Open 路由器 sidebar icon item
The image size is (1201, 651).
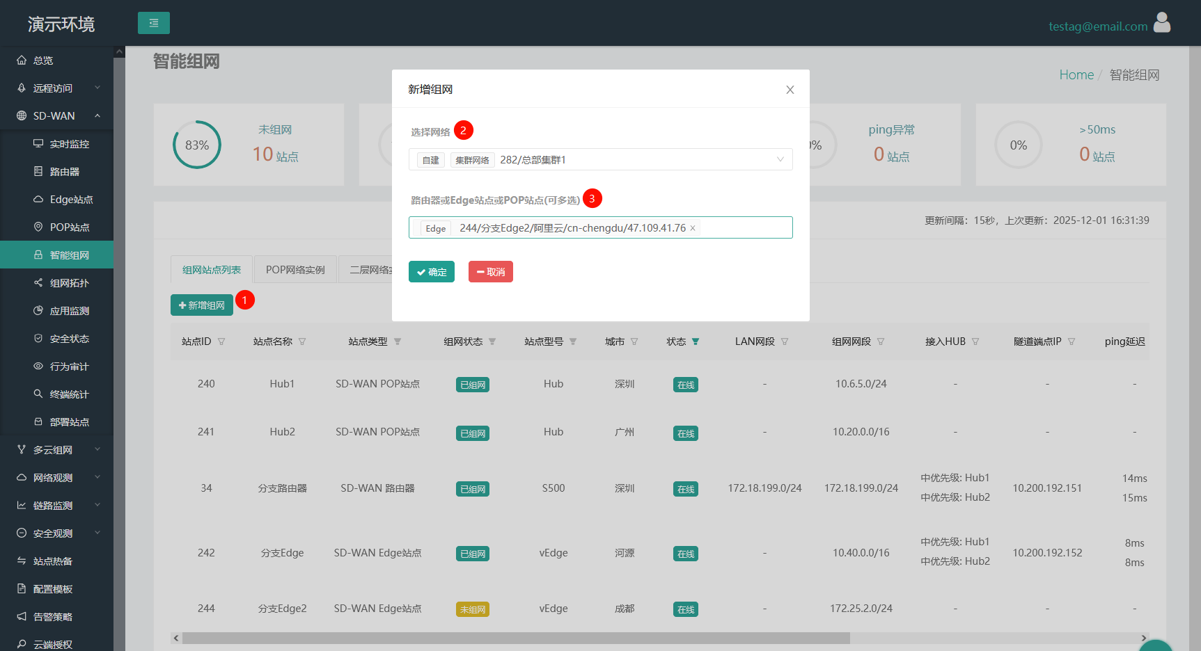tap(38, 172)
